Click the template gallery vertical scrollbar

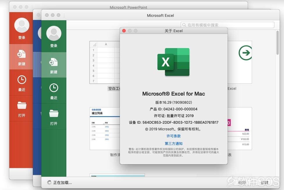[278, 43]
